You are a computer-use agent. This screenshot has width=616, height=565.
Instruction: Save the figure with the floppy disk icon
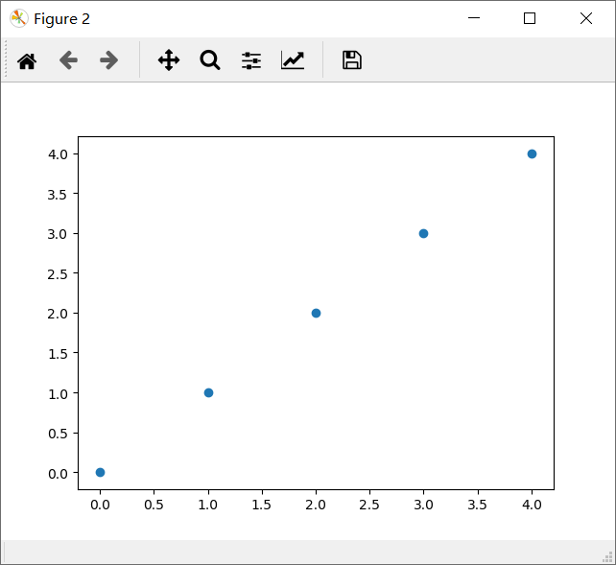[352, 60]
